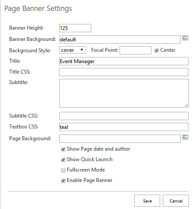Grab the Subtitle textarea resize handle
The width and height of the screenshot is (192, 209).
click(187, 105)
